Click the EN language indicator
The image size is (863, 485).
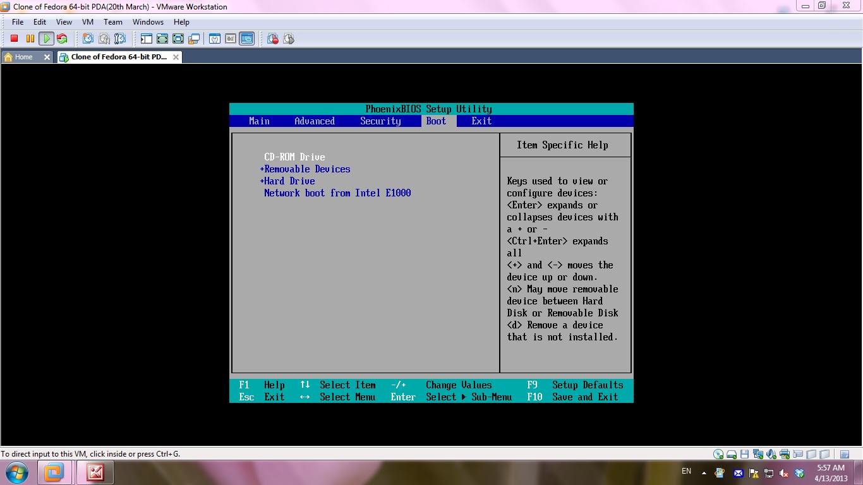686,471
